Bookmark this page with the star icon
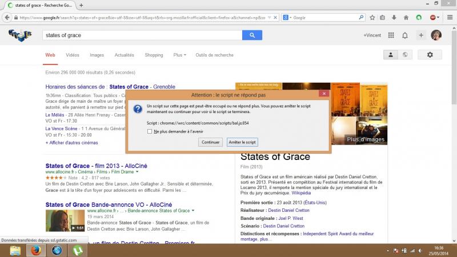457x257 pixels. (x=372, y=18)
